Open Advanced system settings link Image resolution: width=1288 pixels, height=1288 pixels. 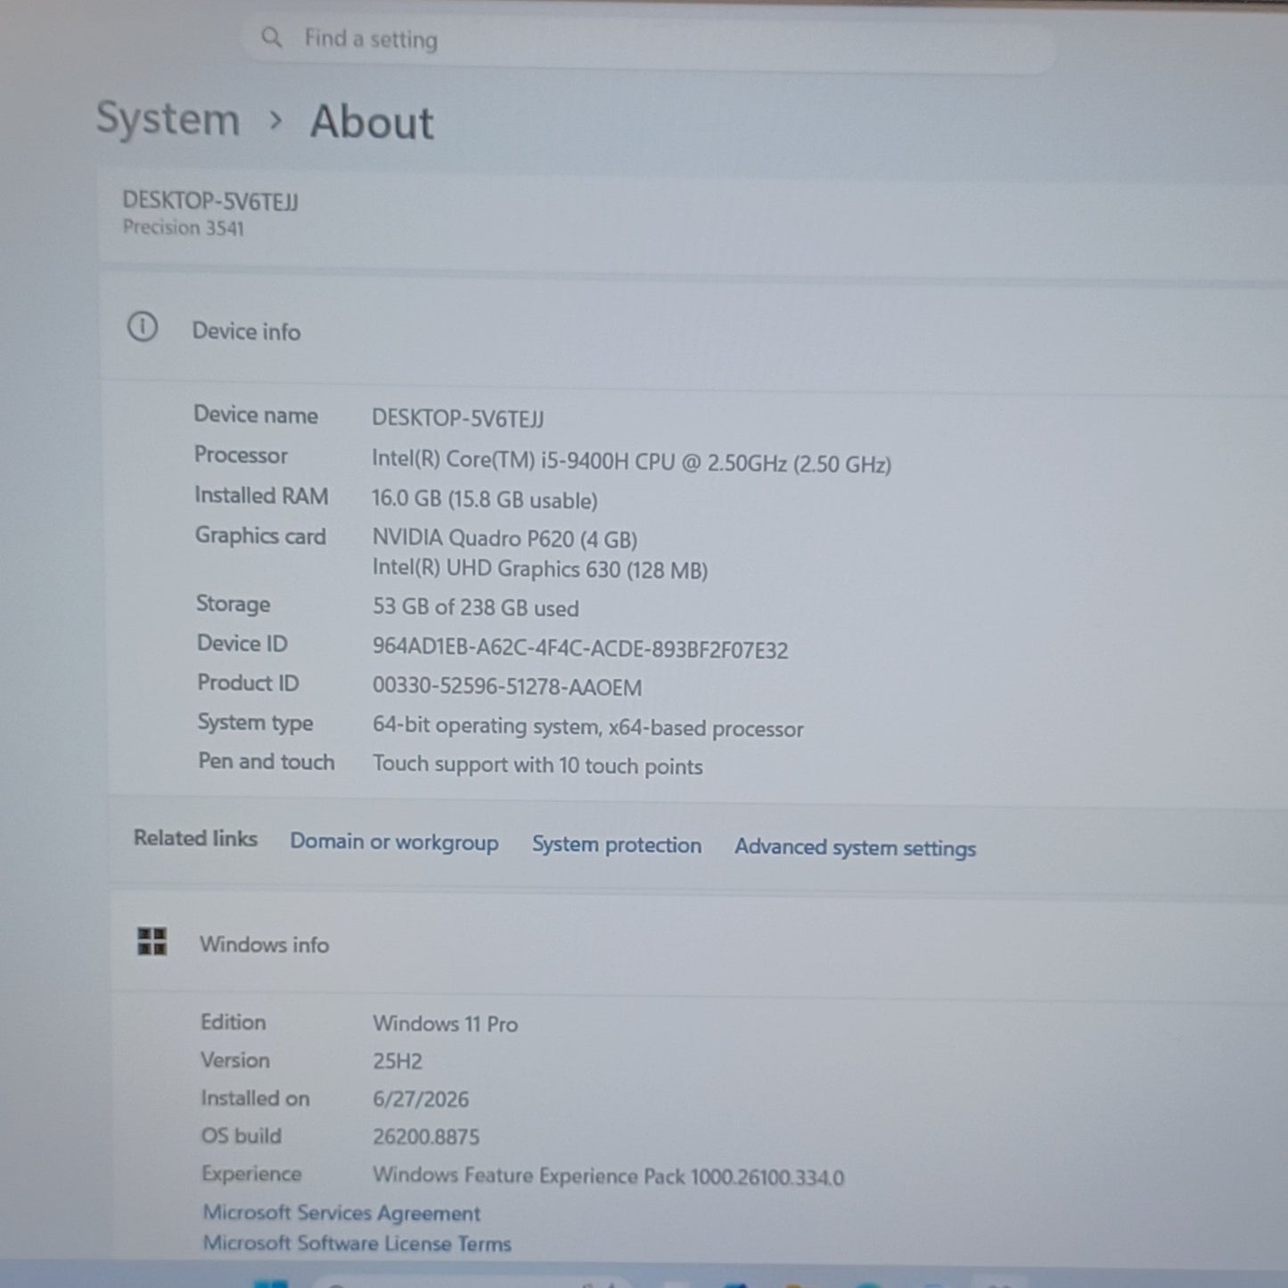855,848
